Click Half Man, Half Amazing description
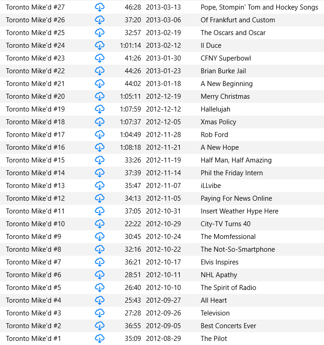 coord(236,160)
